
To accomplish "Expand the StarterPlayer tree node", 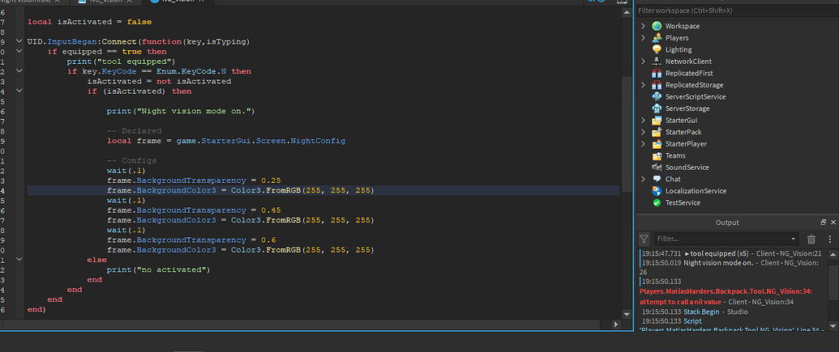I will pos(643,144).
